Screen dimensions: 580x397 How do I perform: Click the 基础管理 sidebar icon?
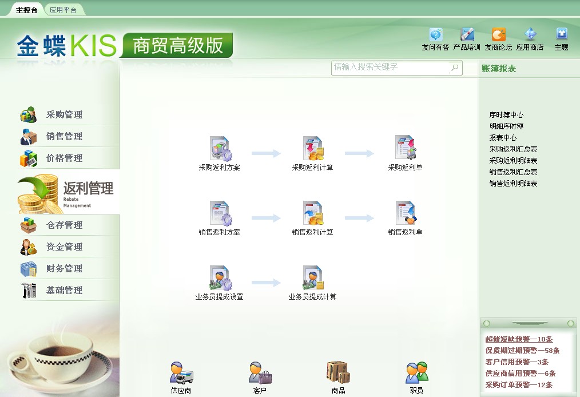coord(29,291)
